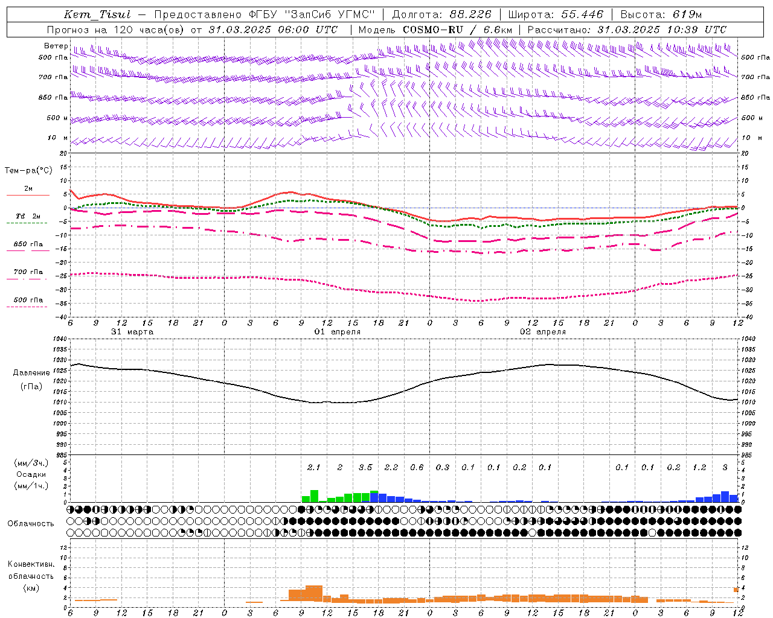Click the '(гПа)' pressure unit label
Image resolution: width=773 pixels, height=618 pixels.
[31, 387]
